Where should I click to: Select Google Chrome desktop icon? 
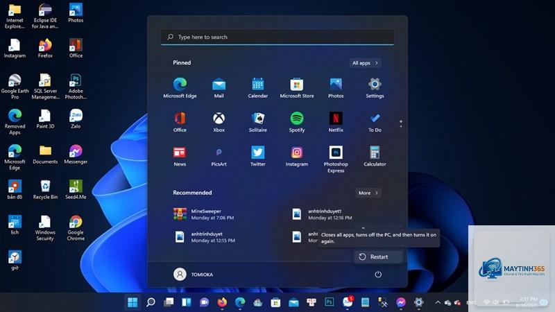click(76, 228)
